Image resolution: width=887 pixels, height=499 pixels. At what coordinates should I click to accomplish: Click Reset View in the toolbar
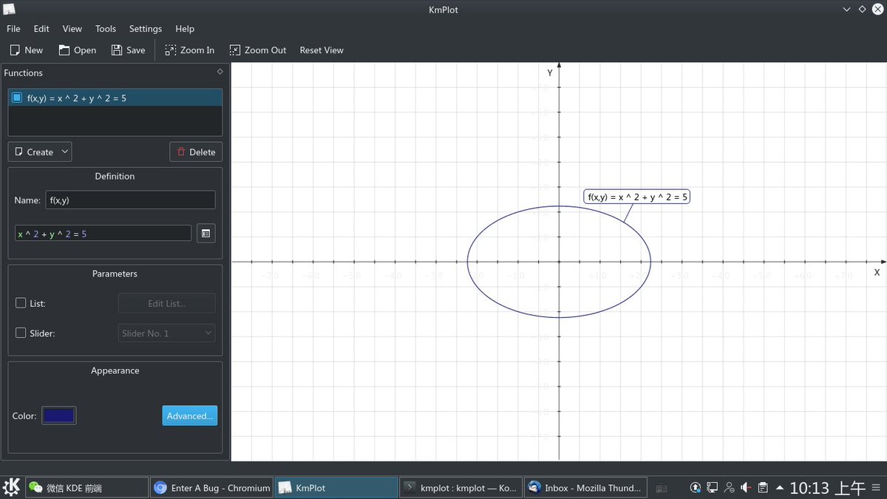coord(322,50)
